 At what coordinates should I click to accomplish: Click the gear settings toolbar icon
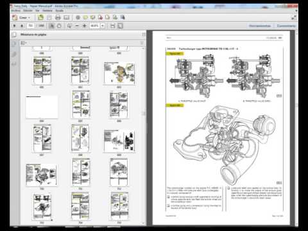[78, 17]
